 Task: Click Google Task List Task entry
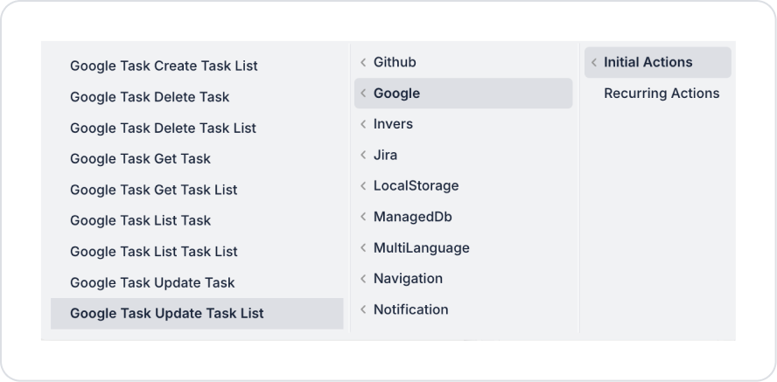click(140, 220)
